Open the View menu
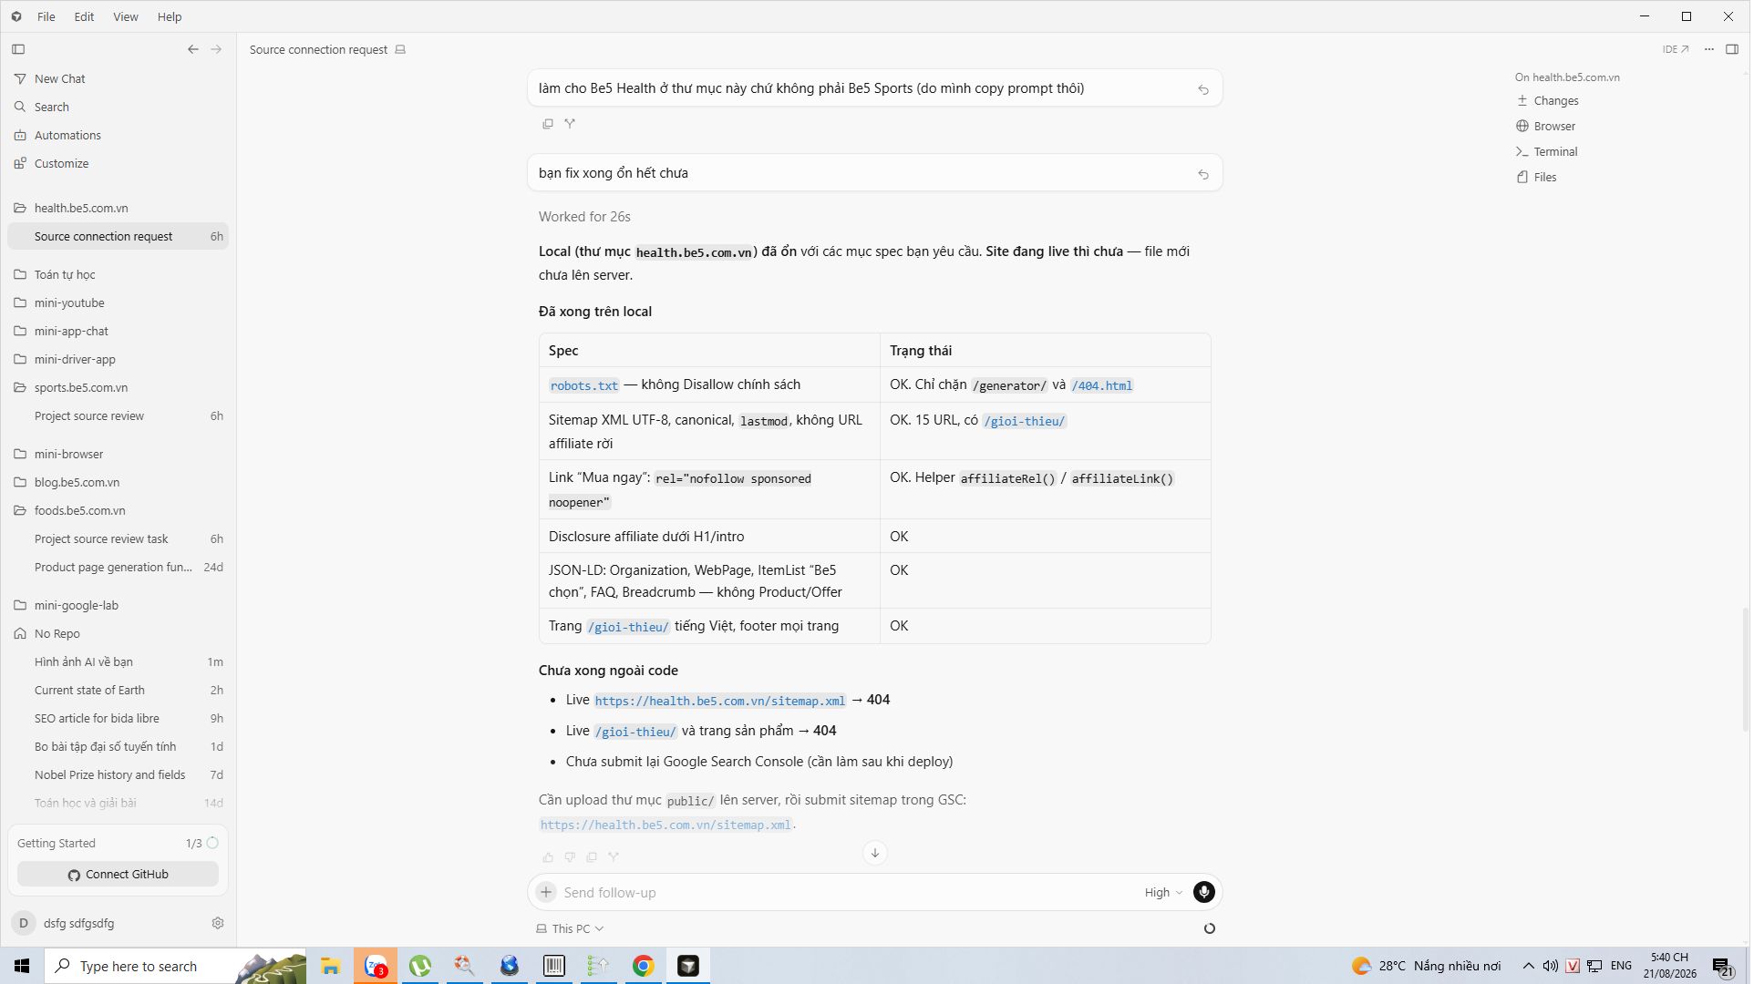Image resolution: width=1754 pixels, height=984 pixels. tap(126, 16)
